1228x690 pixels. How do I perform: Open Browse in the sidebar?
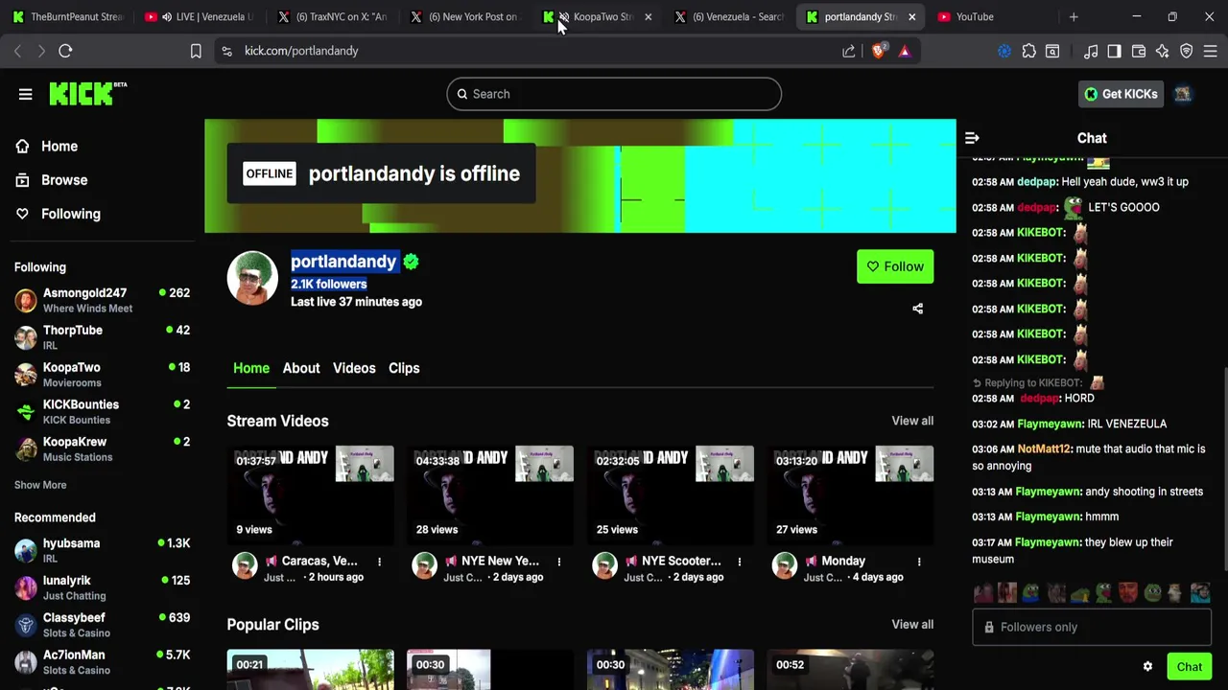pos(64,180)
